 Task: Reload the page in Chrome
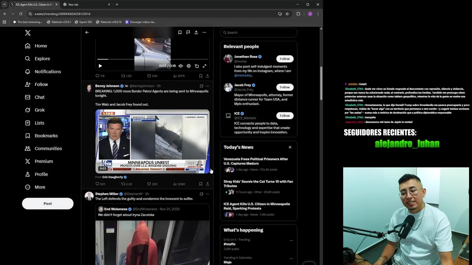coord(21,14)
